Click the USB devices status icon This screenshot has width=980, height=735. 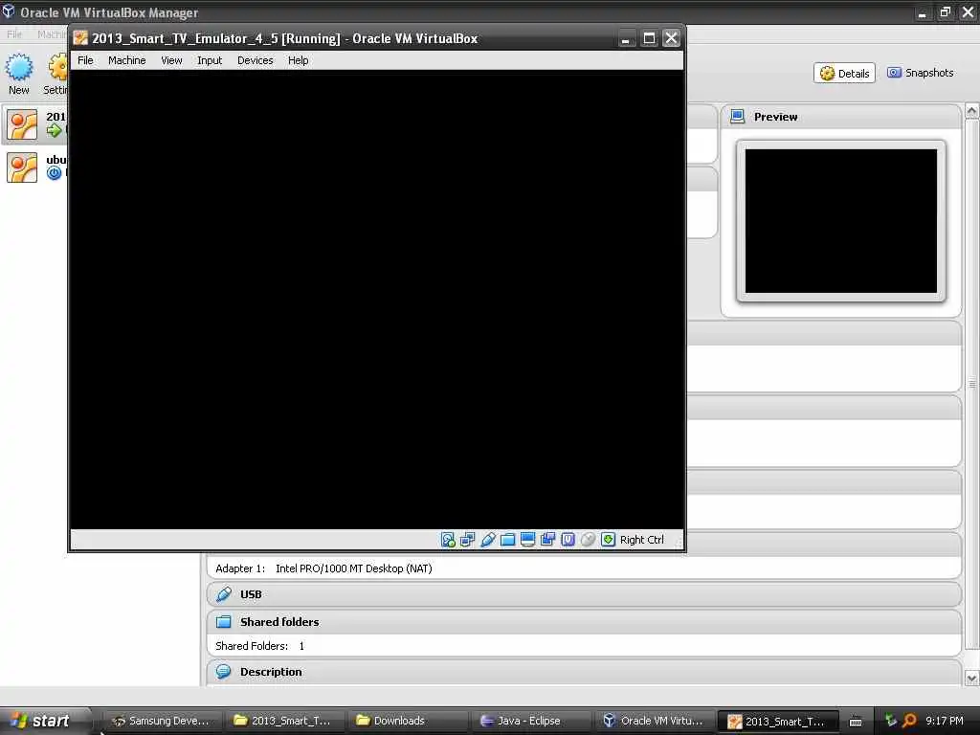tap(487, 540)
